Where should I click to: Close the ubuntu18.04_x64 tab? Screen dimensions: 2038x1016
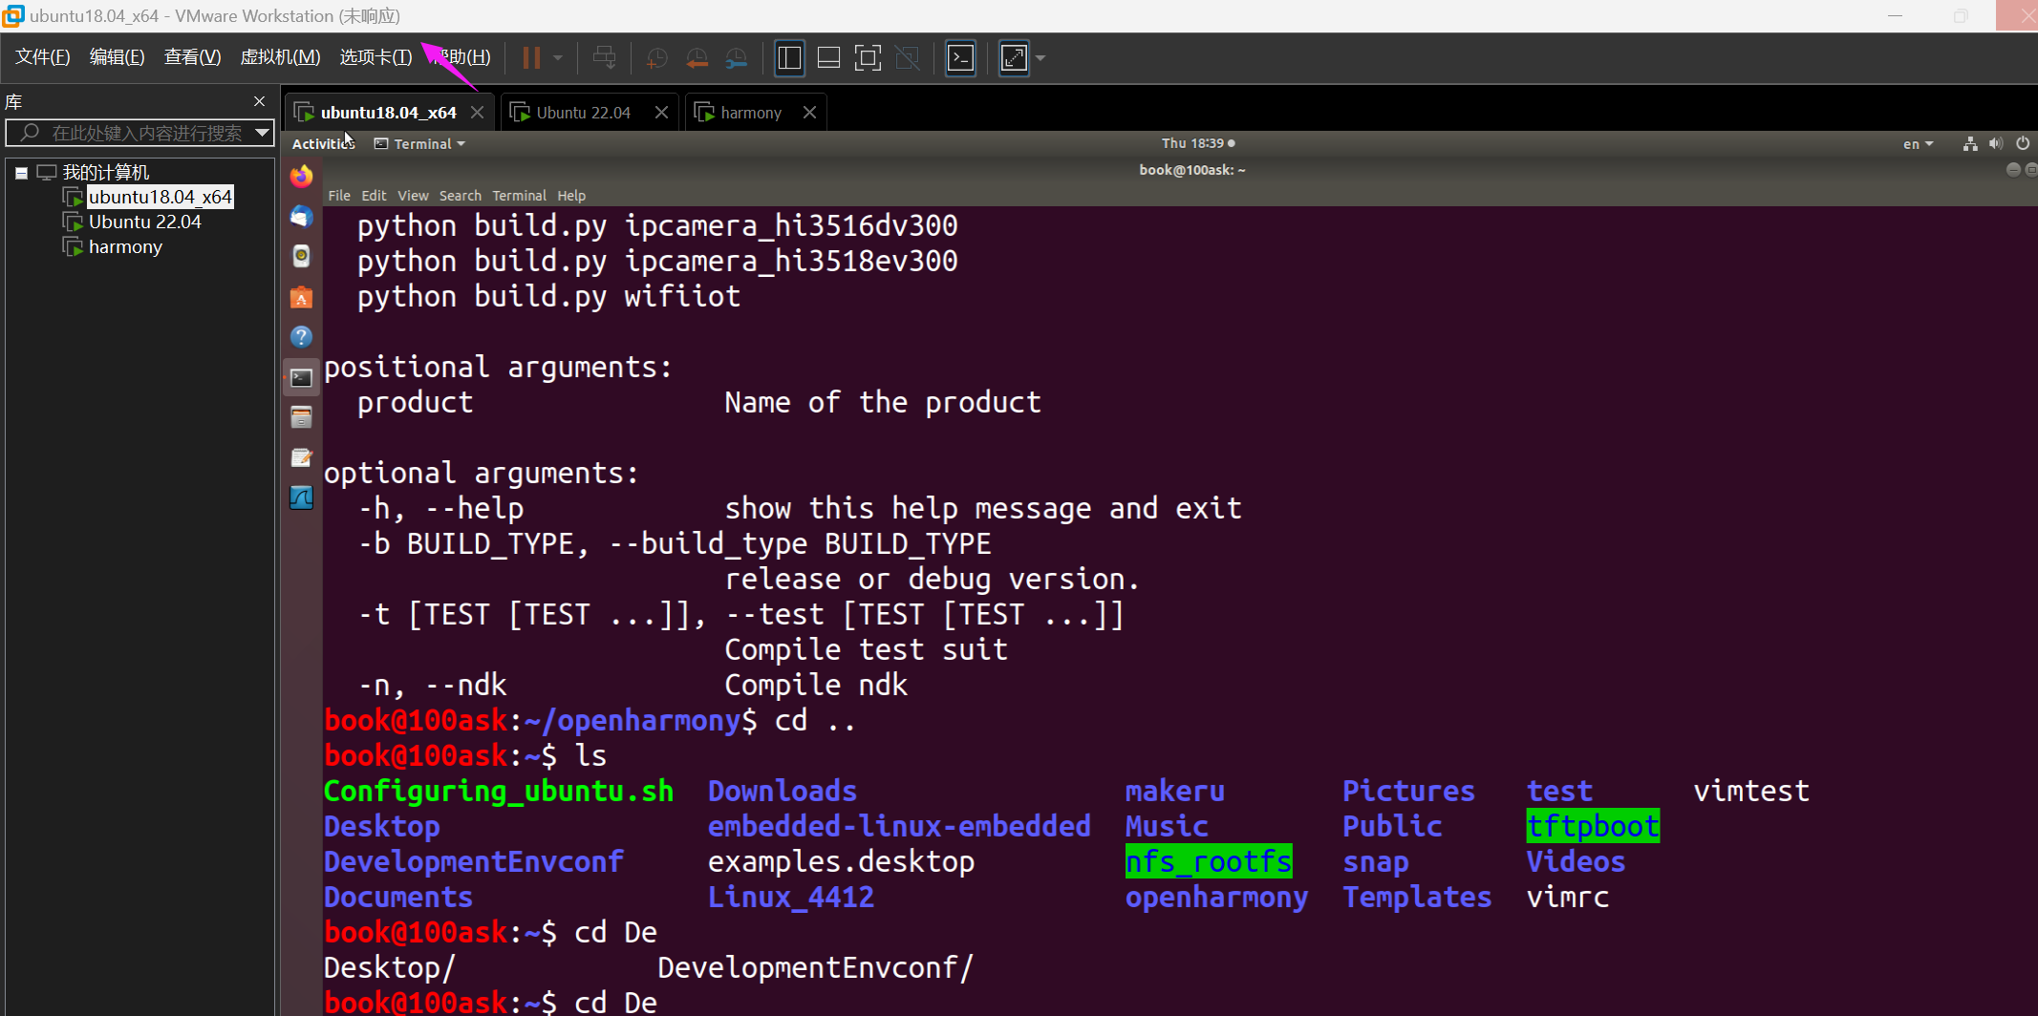[x=477, y=113]
